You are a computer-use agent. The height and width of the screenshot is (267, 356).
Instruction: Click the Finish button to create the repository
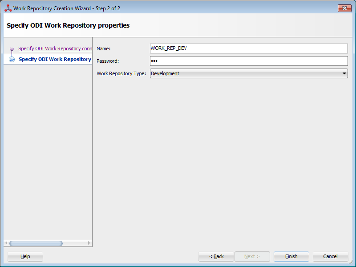click(x=291, y=256)
